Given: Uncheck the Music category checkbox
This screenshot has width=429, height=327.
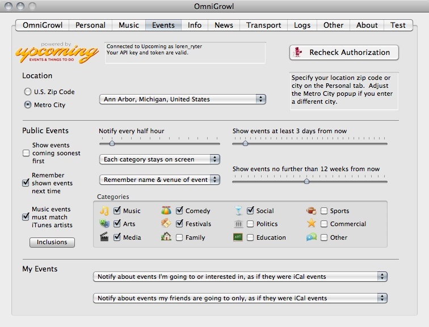Looking at the screenshot, I should pyautogui.click(x=117, y=210).
